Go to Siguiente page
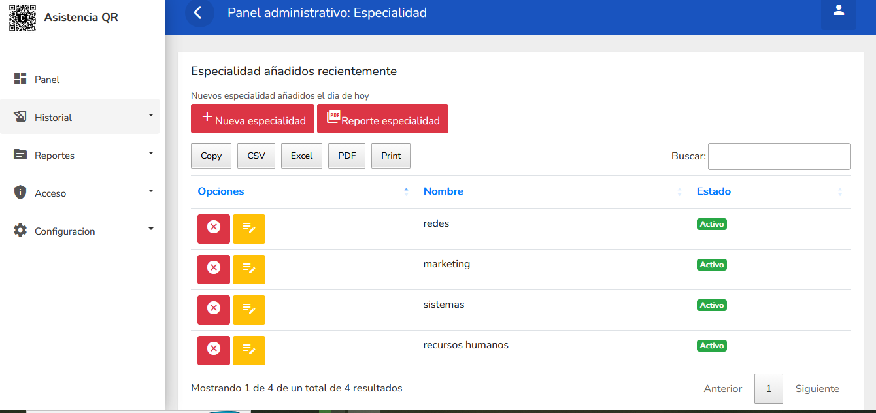The width and height of the screenshot is (876, 413). (817, 388)
